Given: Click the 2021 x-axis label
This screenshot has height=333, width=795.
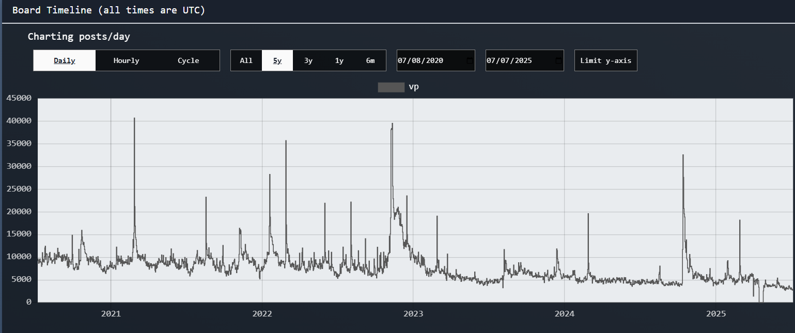Looking at the screenshot, I should [111, 313].
